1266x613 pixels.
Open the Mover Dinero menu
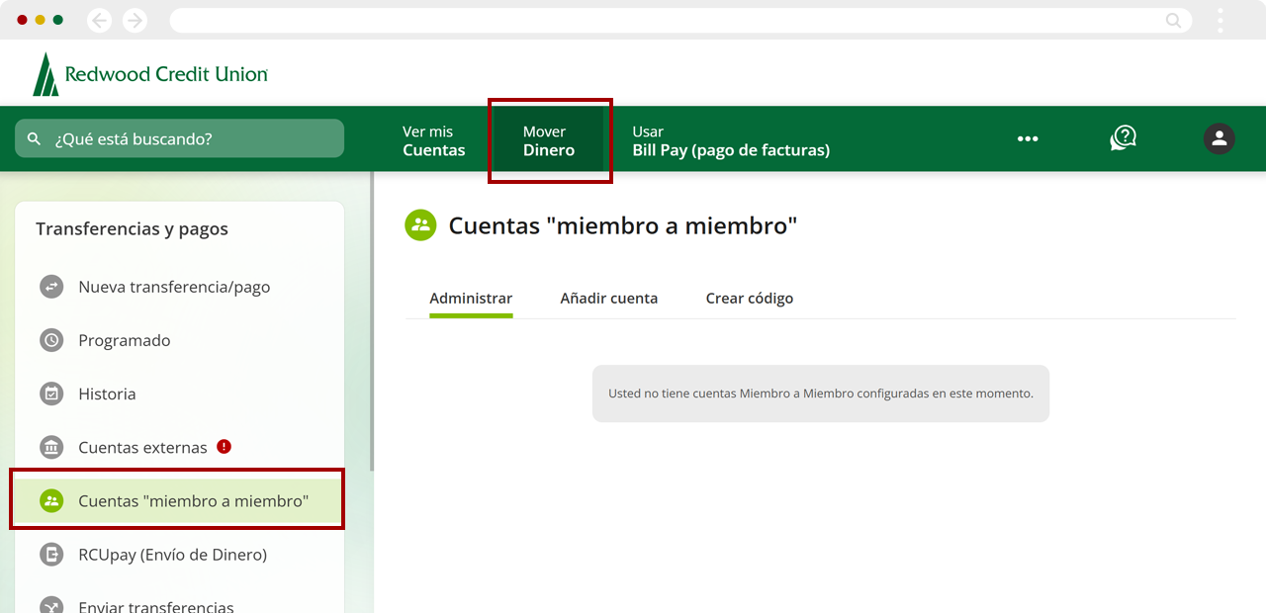click(549, 140)
